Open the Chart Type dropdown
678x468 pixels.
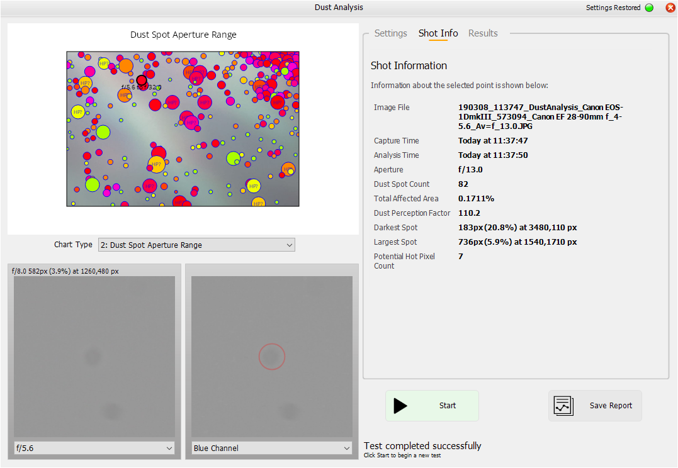(196, 245)
